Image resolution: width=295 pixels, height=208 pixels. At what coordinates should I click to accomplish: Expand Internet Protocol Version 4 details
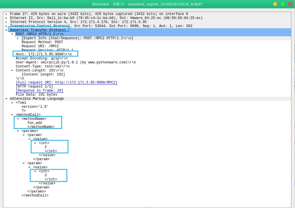click(6, 22)
